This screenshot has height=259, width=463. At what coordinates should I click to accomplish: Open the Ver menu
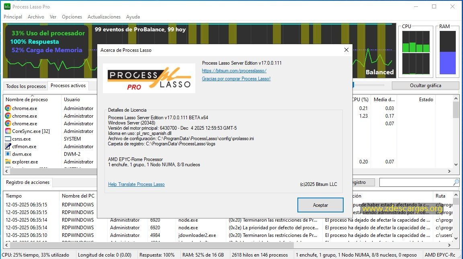53,17
